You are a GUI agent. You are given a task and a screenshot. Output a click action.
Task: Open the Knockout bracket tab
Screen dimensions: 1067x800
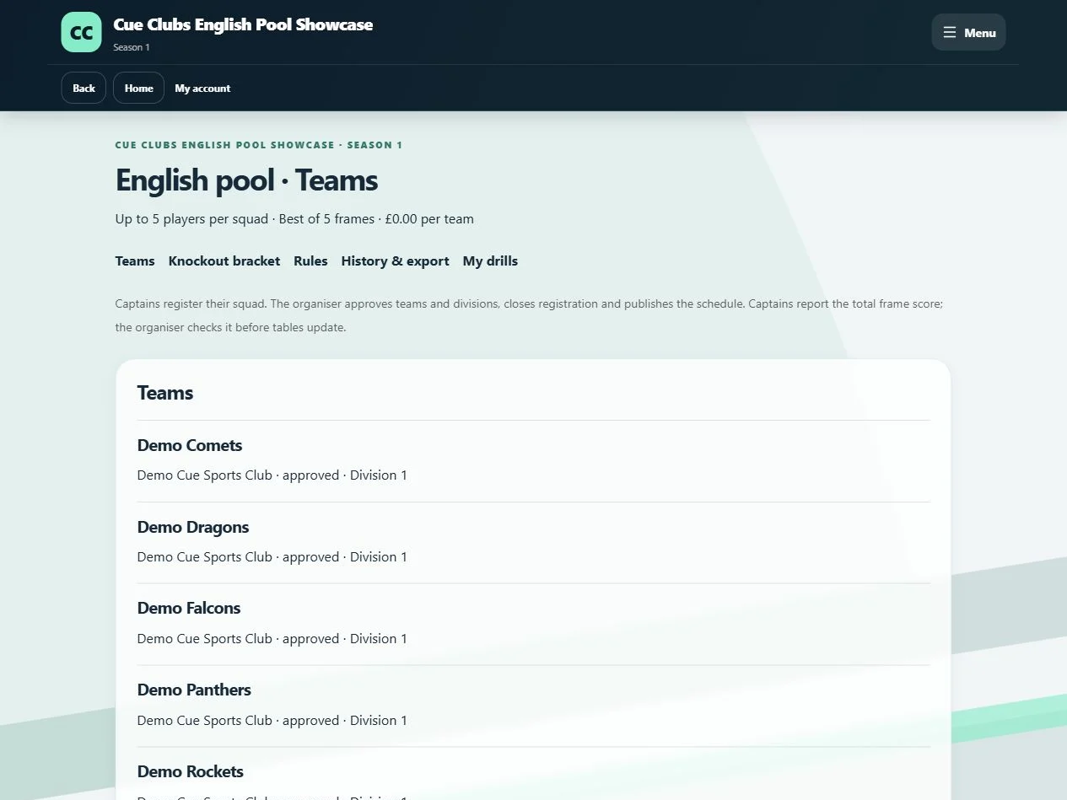click(224, 261)
